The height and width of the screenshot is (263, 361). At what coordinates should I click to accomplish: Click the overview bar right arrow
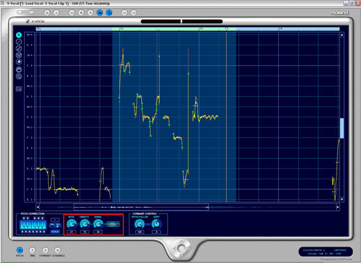338,207
